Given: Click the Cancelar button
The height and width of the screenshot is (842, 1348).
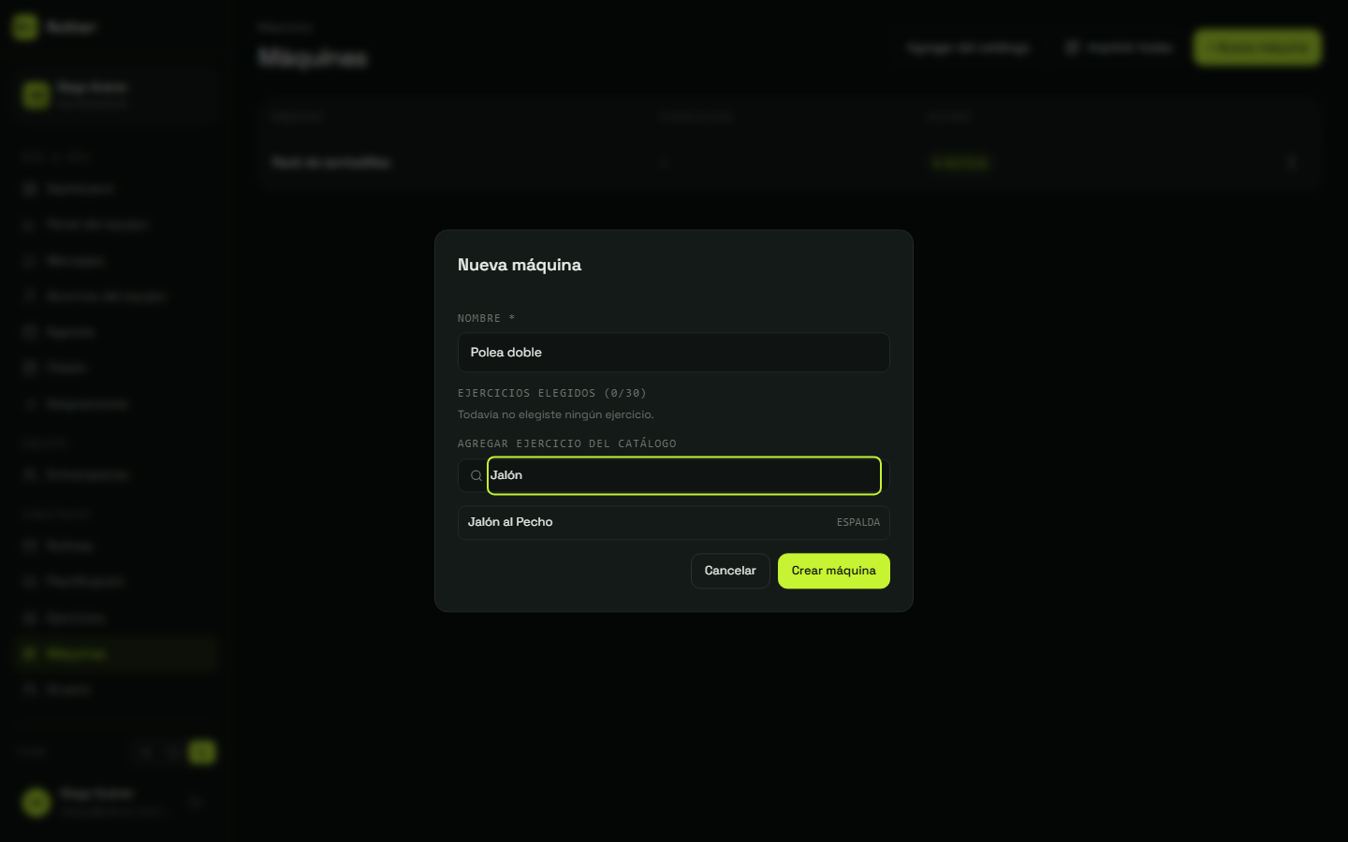Looking at the screenshot, I should click(730, 571).
